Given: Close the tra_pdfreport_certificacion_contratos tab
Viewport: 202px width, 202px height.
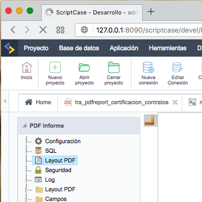Looking at the screenshot, I should [x=175, y=102].
